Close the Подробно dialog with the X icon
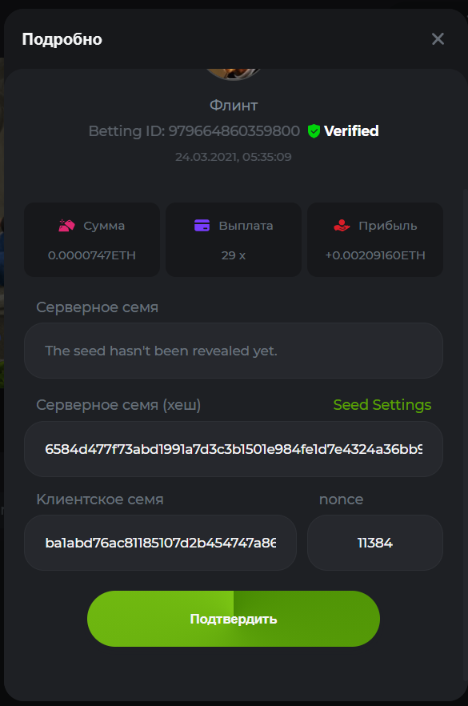This screenshot has height=706, width=468. click(x=438, y=38)
